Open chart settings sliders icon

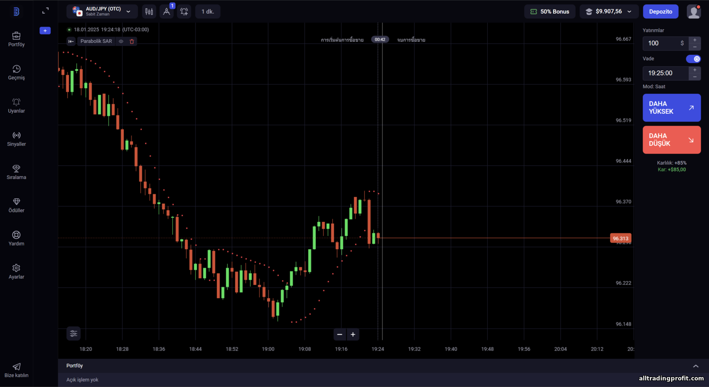pyautogui.click(x=74, y=334)
